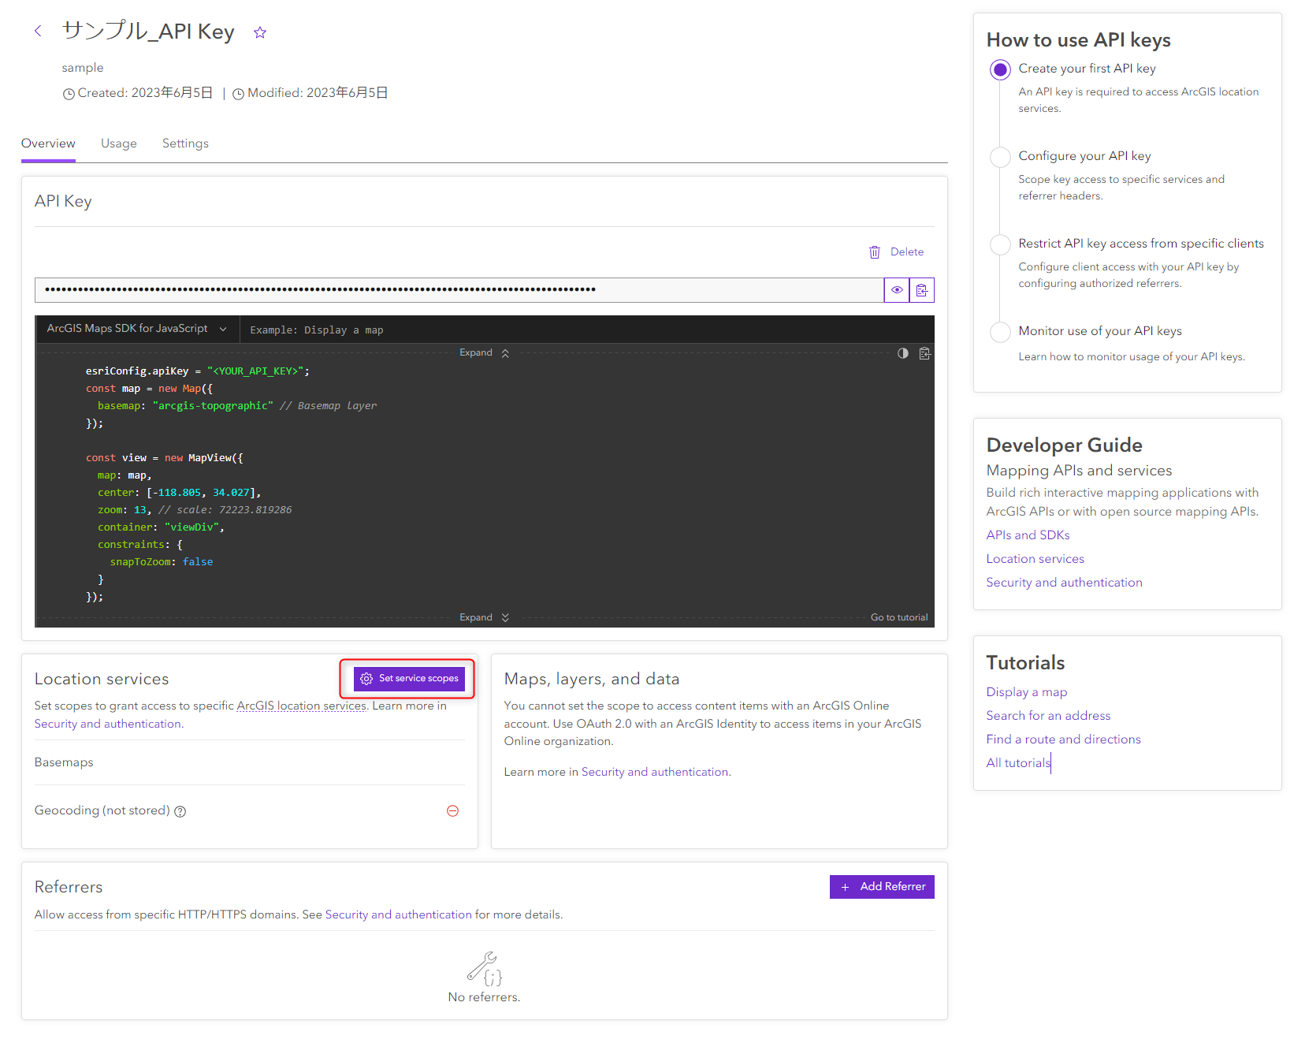Image resolution: width=1305 pixels, height=1058 pixels.
Task: Expand code downward at bottom
Action: click(485, 617)
